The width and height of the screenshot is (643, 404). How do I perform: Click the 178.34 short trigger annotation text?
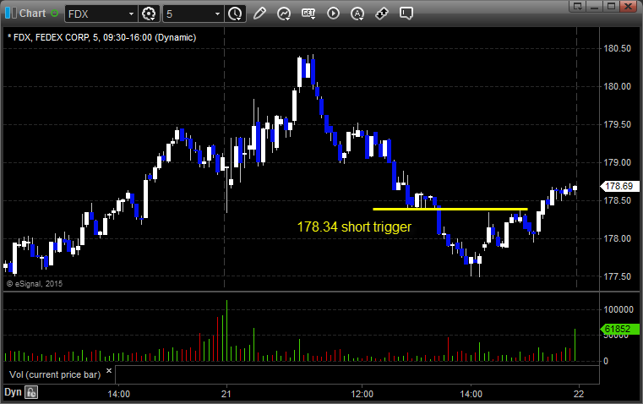(354, 227)
